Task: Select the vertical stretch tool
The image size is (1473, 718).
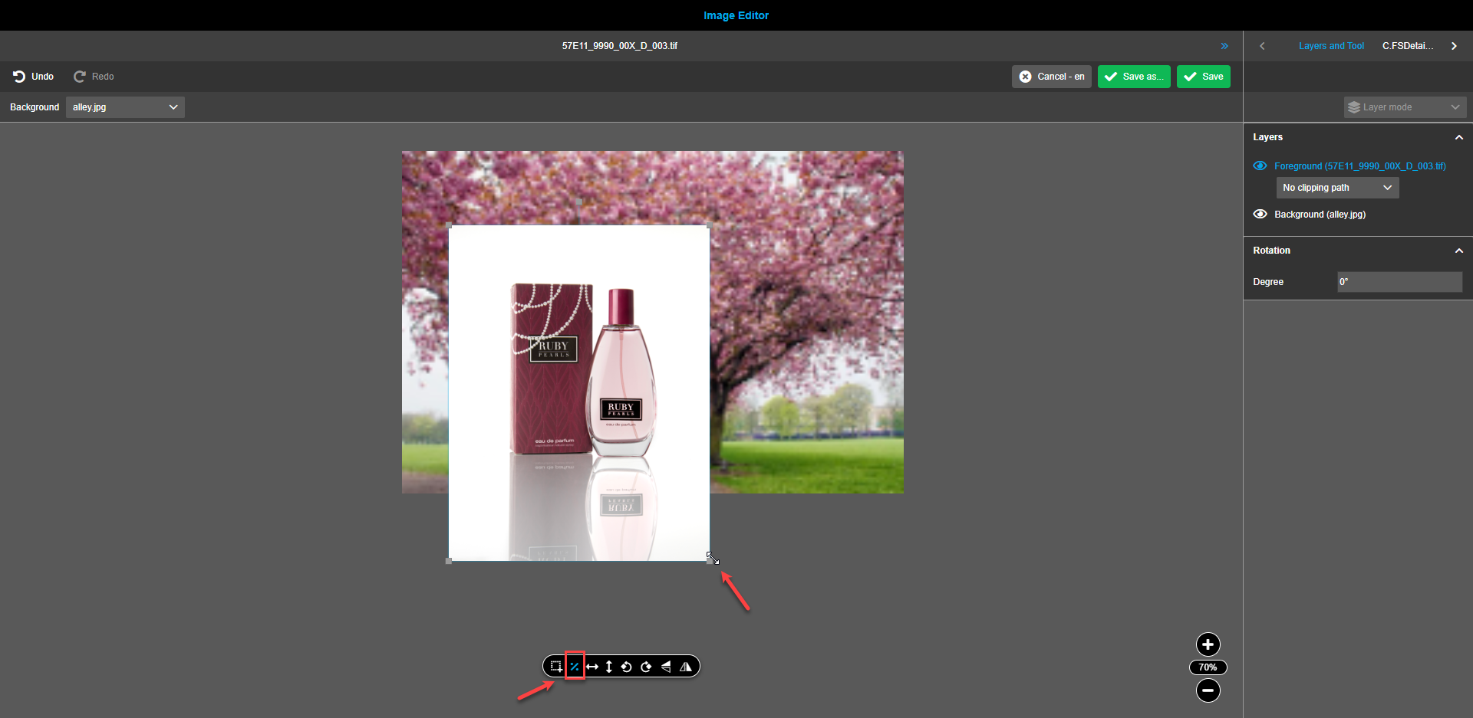Action: (608, 666)
